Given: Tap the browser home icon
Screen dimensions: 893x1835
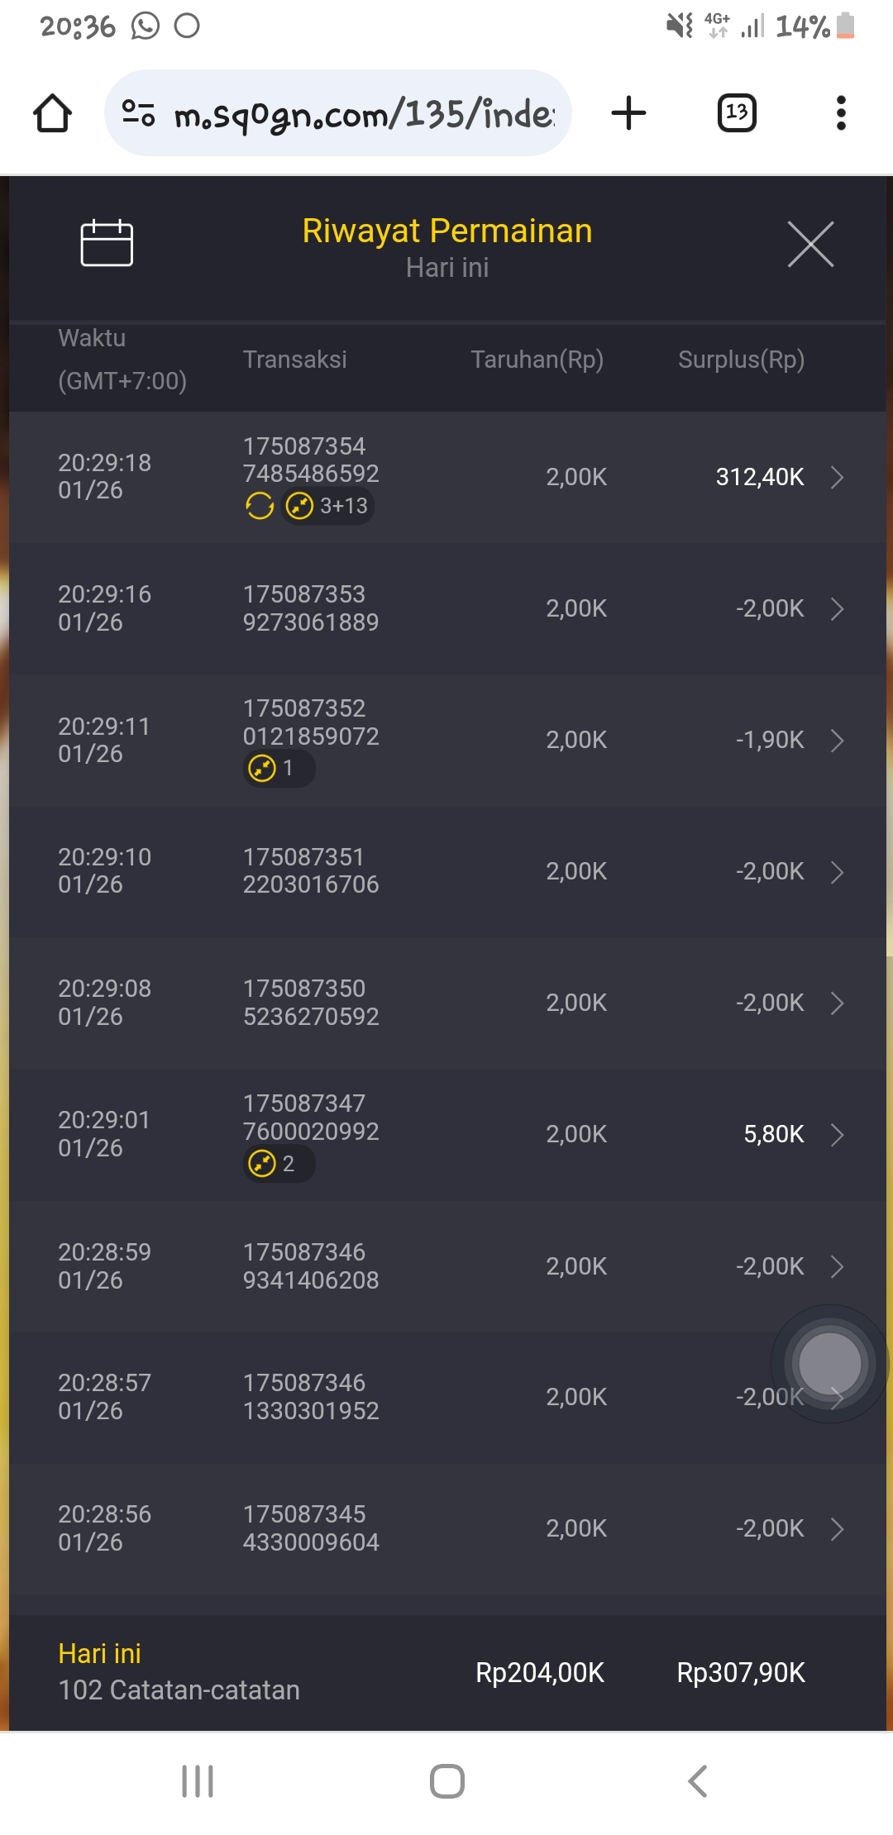Looking at the screenshot, I should coord(52,113).
